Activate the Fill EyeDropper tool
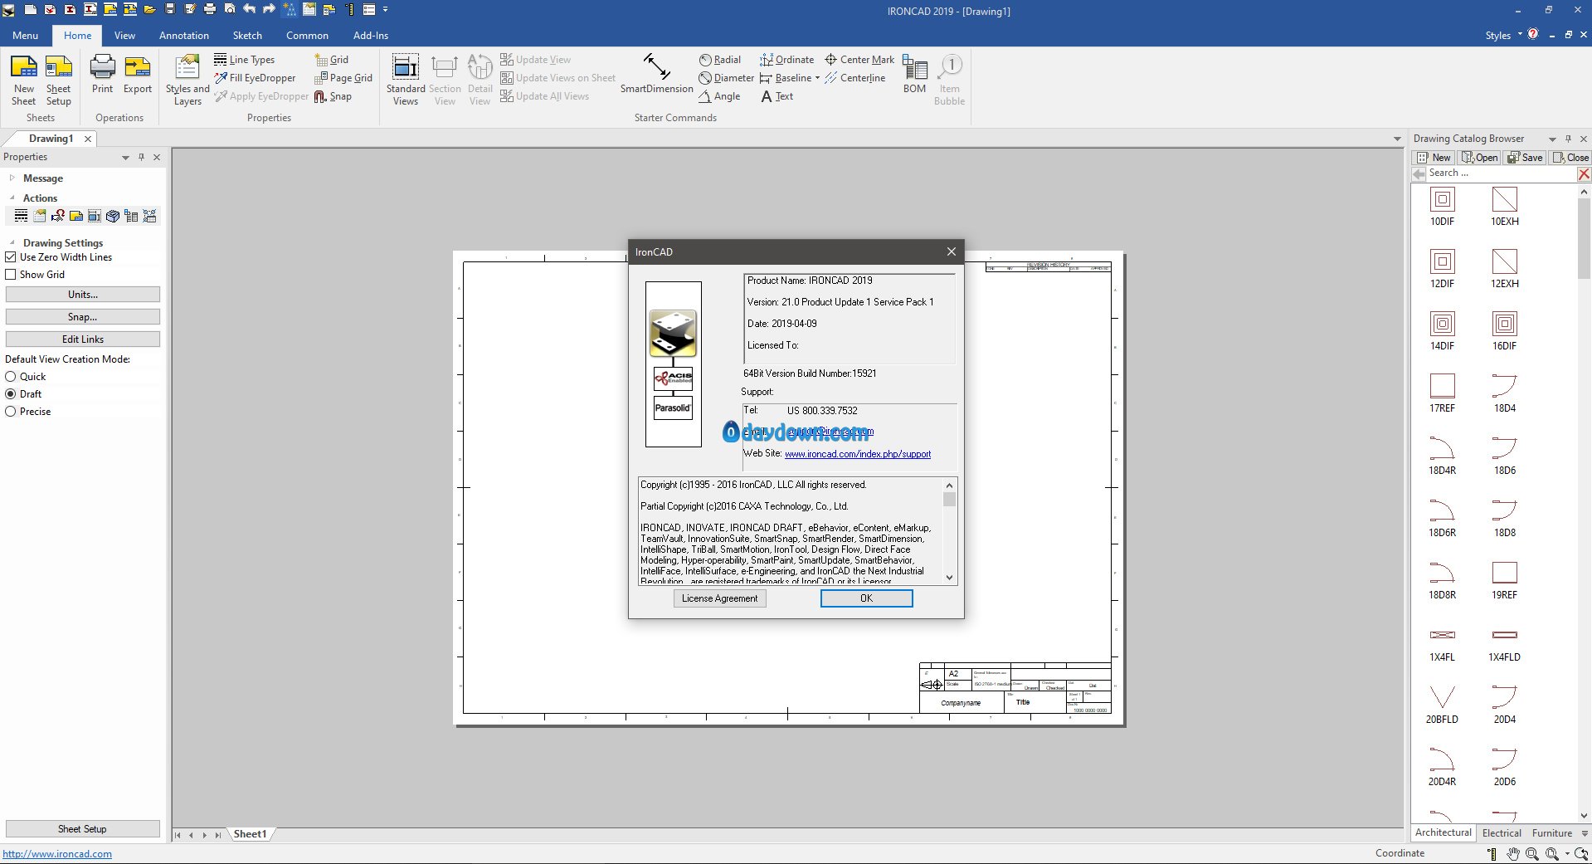This screenshot has width=1592, height=864. point(255,78)
